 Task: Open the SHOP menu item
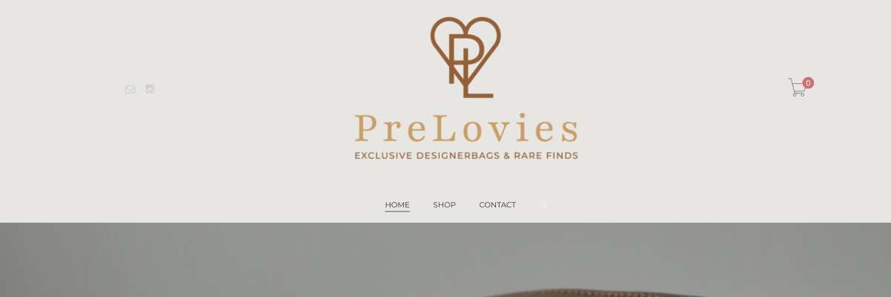pos(444,205)
